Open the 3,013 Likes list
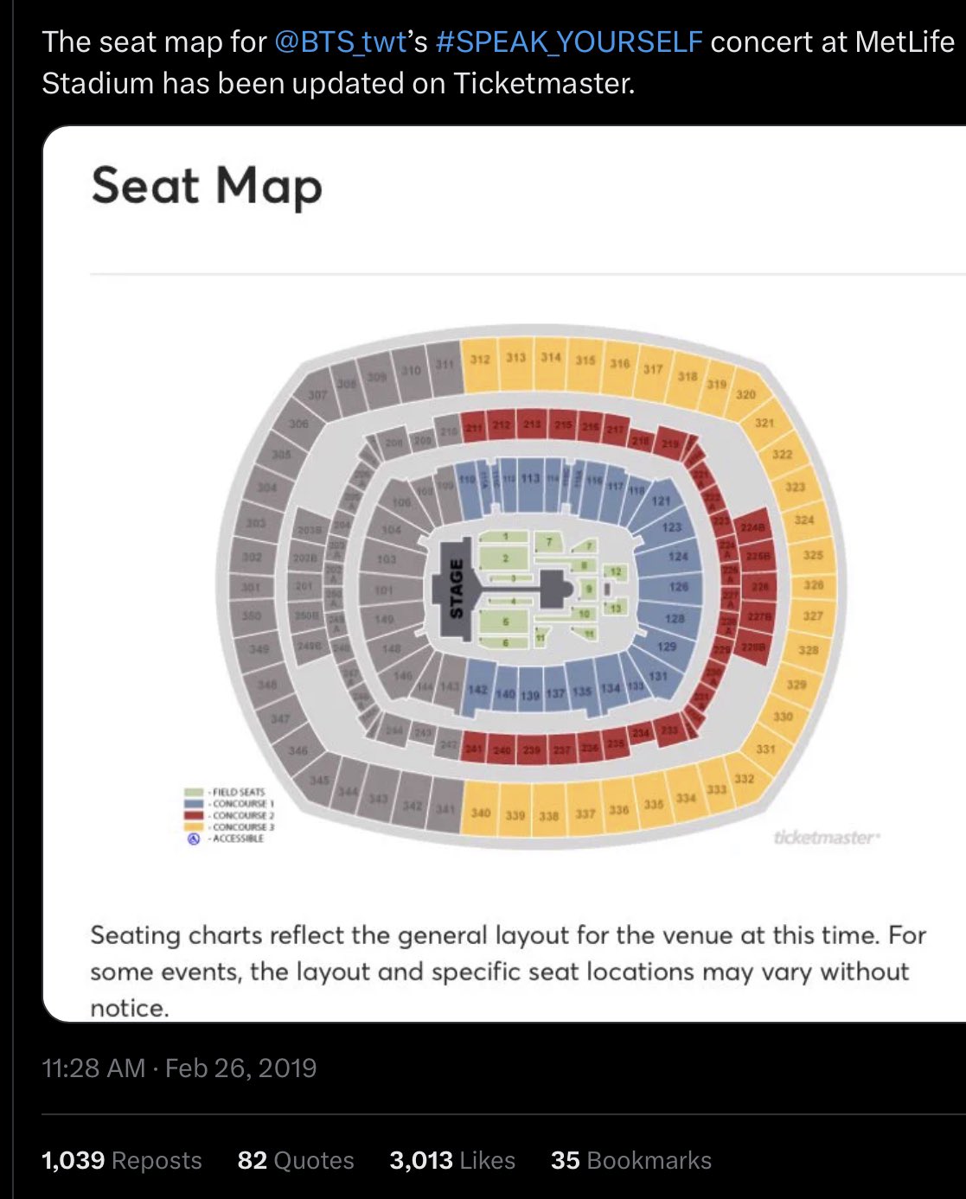Image resolution: width=966 pixels, height=1199 pixels. pos(452,1160)
